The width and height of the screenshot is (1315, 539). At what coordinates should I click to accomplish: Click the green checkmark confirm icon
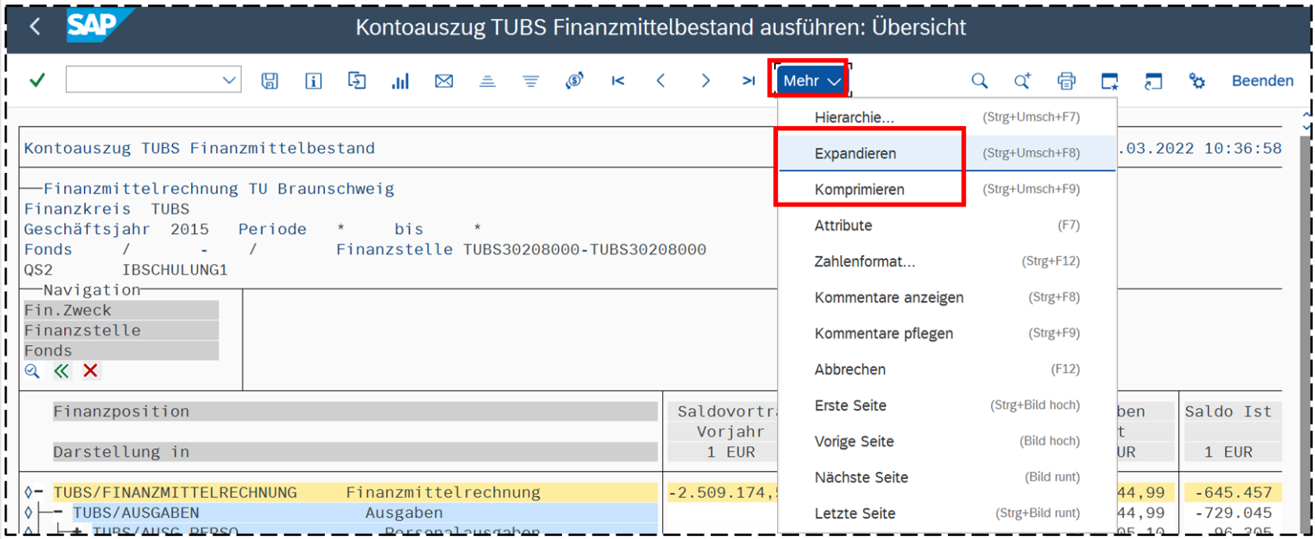click(37, 81)
